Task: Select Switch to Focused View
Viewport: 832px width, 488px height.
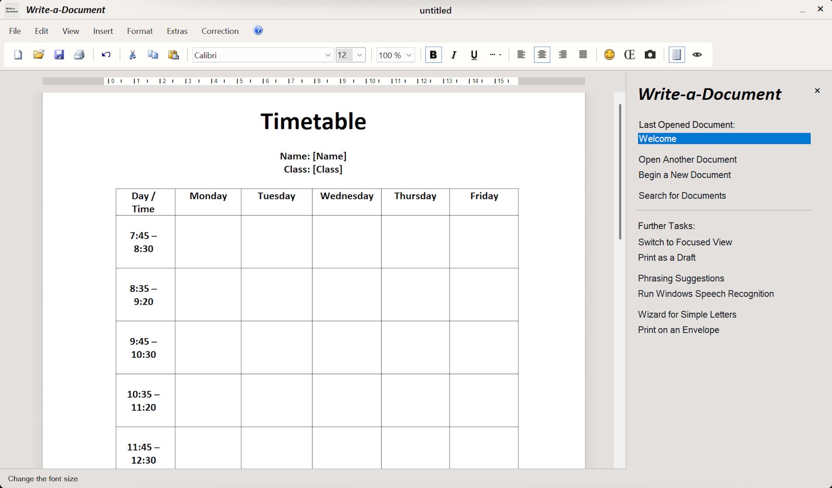Action: tap(685, 242)
